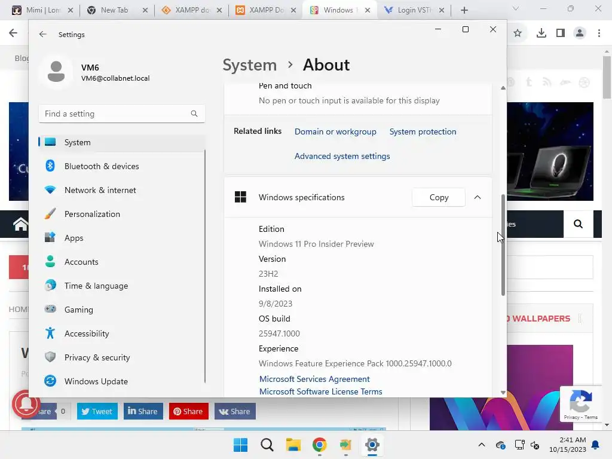Click the scroll down arrow of About page
The image size is (612, 459).
(x=503, y=393)
